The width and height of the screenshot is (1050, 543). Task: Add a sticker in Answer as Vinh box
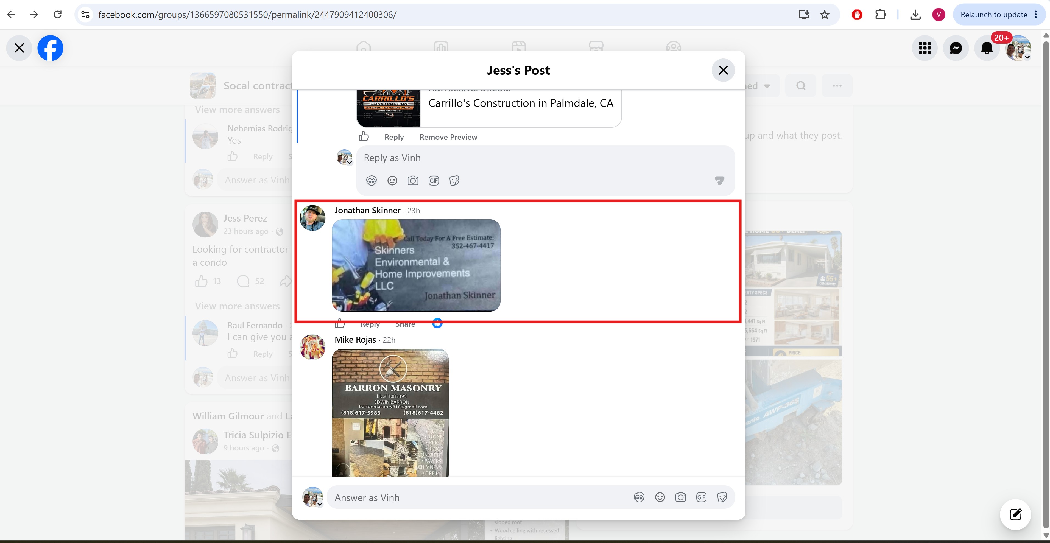[722, 497]
